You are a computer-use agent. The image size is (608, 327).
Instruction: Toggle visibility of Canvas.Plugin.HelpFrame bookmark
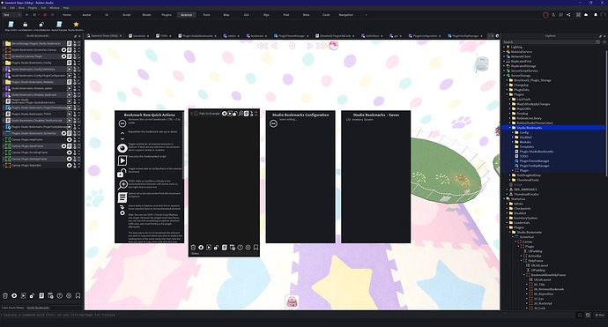tap(69, 139)
